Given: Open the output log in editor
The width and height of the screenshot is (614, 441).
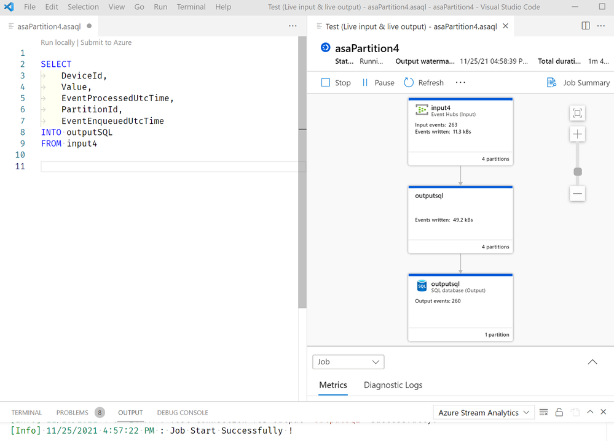Looking at the screenshot, I should click(575, 412).
